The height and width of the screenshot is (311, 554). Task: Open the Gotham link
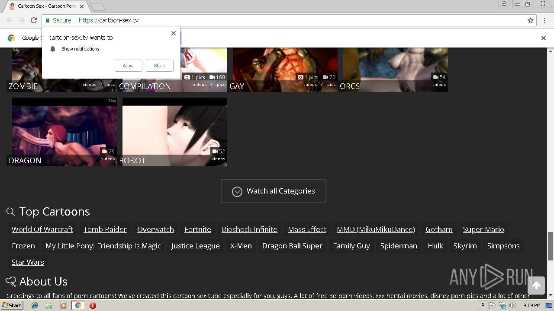(439, 229)
